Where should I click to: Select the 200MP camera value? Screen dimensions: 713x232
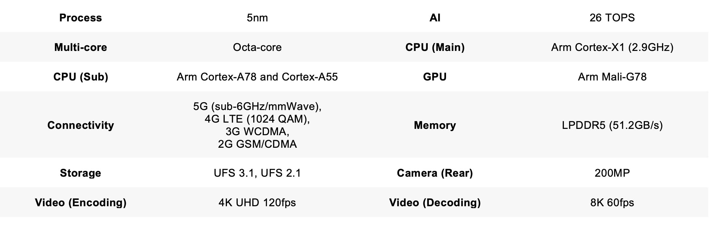[612, 173]
